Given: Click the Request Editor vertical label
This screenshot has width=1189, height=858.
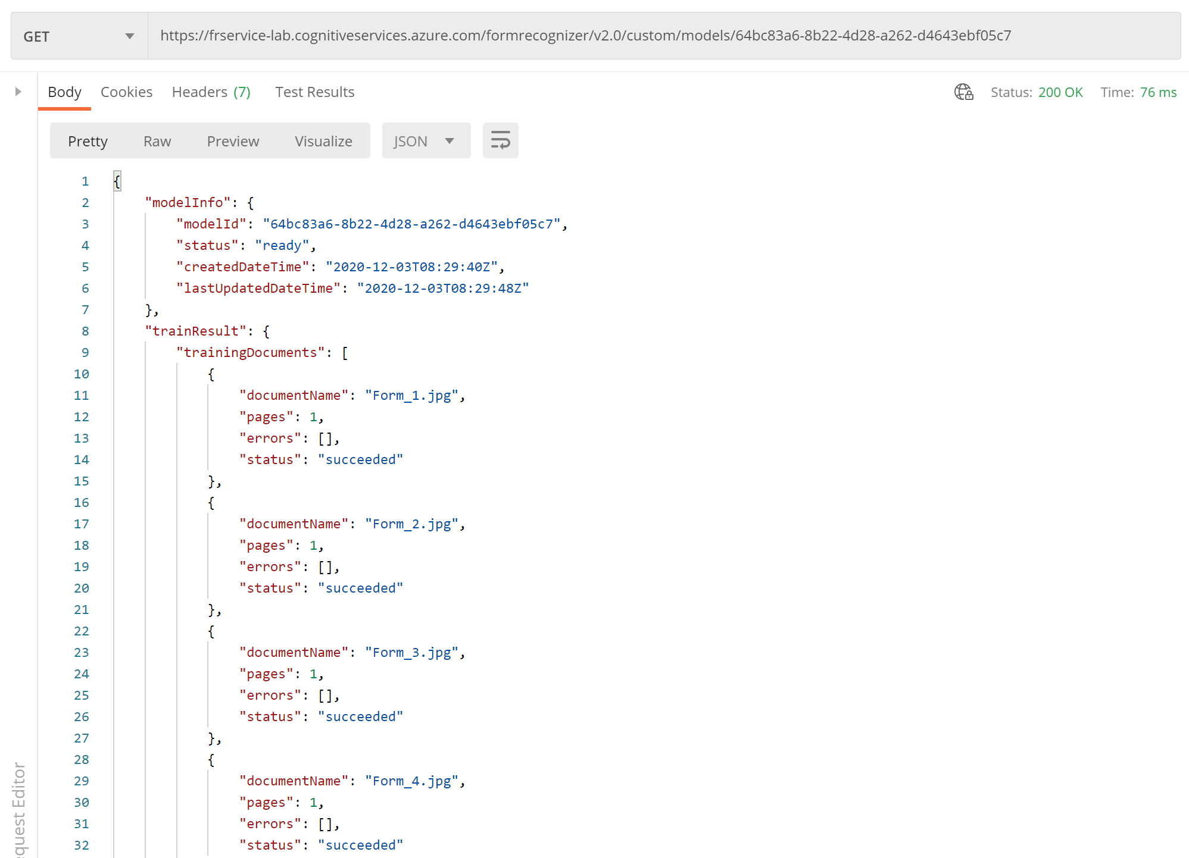Looking at the screenshot, I should 19,809.
